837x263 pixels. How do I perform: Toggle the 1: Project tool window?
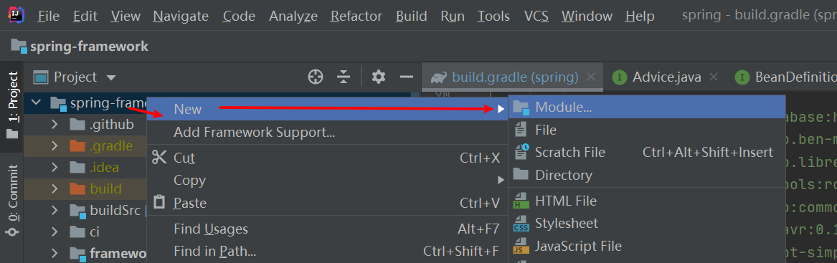tap(11, 105)
